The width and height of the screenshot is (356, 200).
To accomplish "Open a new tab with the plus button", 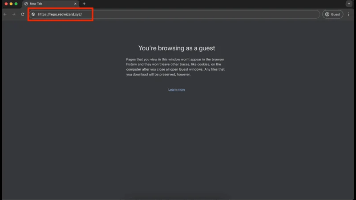I will 84,4.
